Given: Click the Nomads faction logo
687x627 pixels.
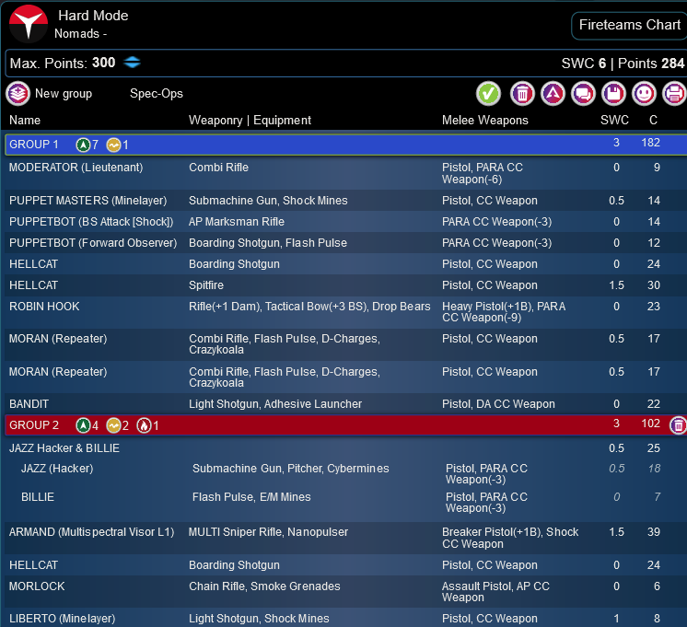Looking at the screenshot, I should (29, 24).
